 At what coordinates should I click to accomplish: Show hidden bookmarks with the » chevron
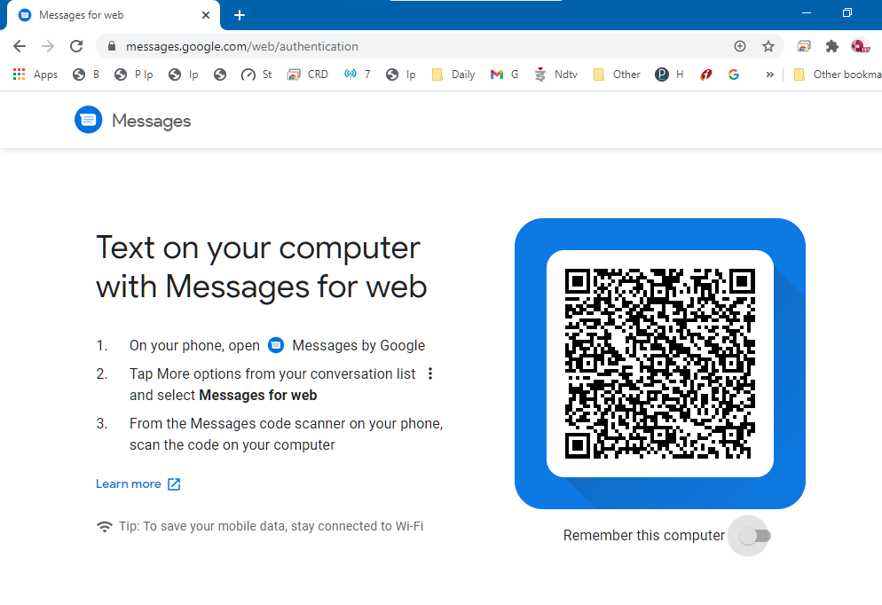click(769, 75)
